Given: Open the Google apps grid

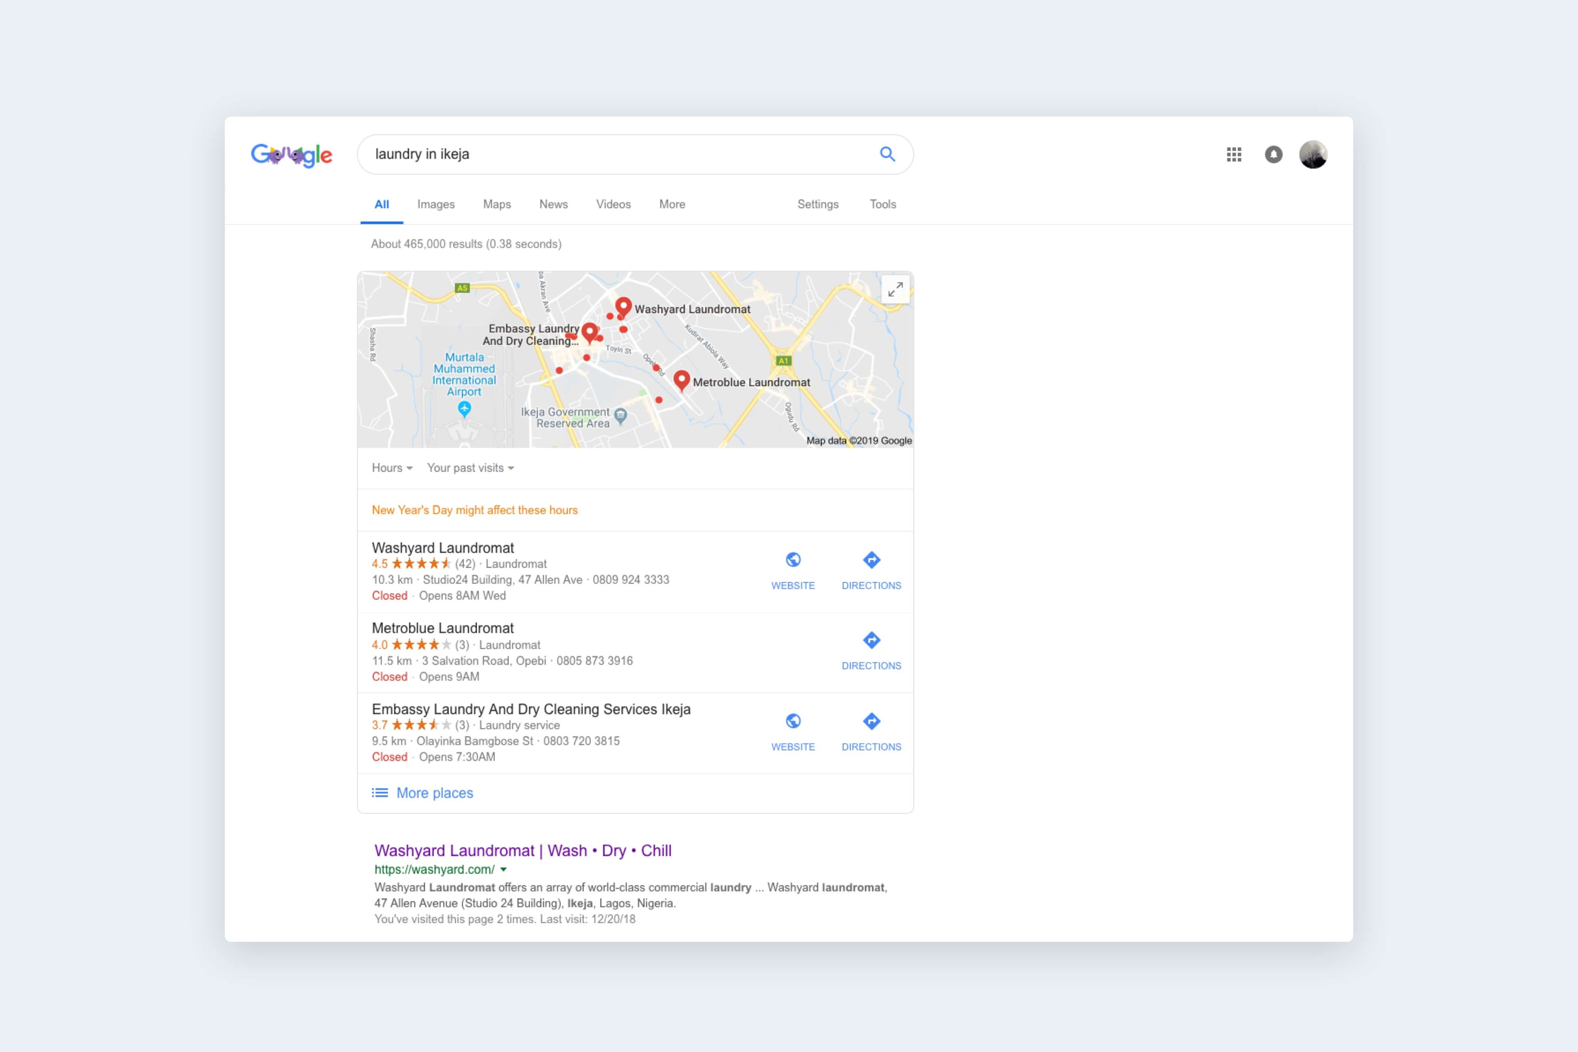Looking at the screenshot, I should (x=1234, y=155).
